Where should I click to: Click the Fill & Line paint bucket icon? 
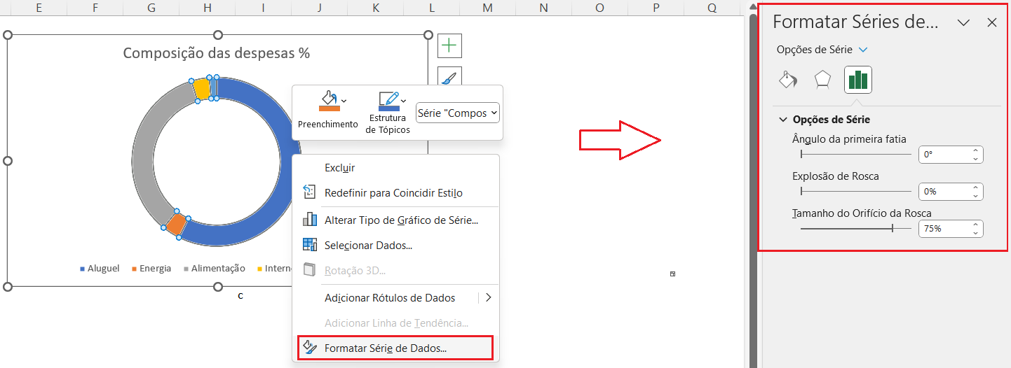pyautogui.click(x=789, y=79)
